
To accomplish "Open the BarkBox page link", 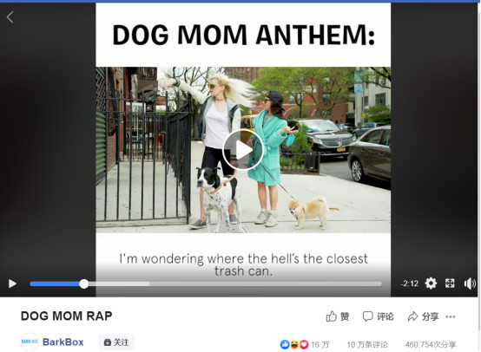I will (x=63, y=342).
